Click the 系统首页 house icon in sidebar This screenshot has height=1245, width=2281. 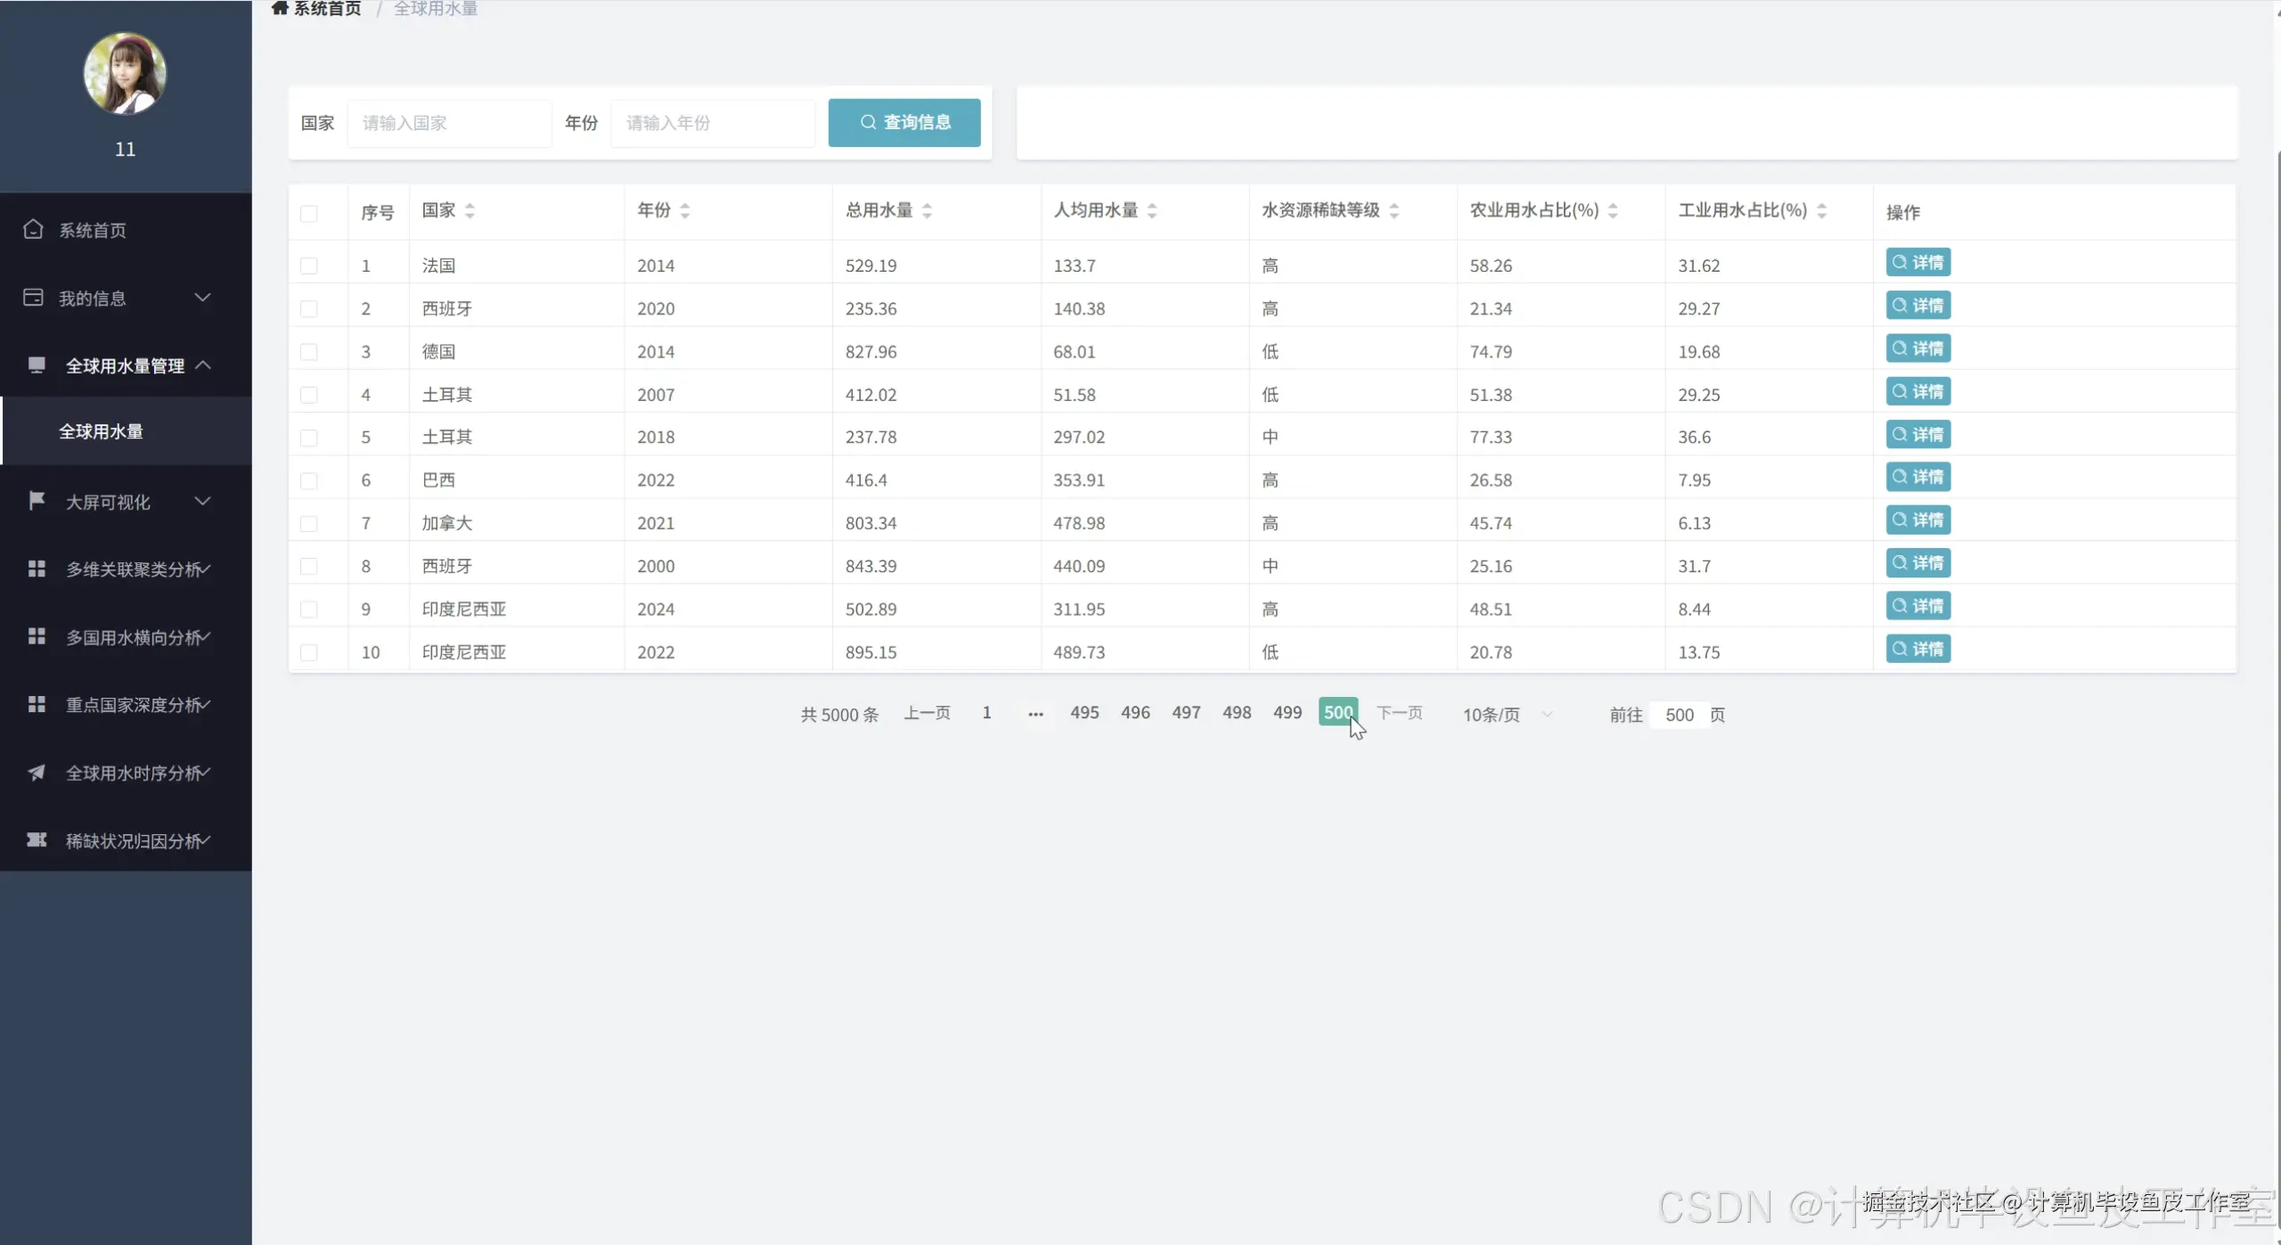pos(33,229)
